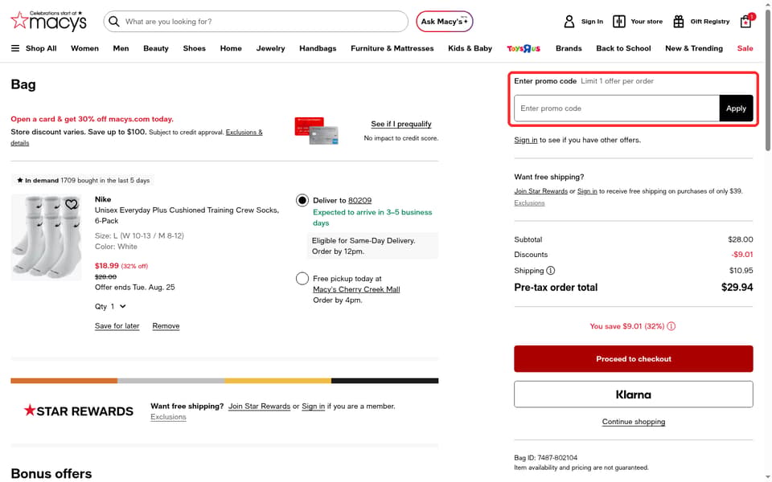Click the Bag ID 7487-802104 text

click(x=545, y=457)
